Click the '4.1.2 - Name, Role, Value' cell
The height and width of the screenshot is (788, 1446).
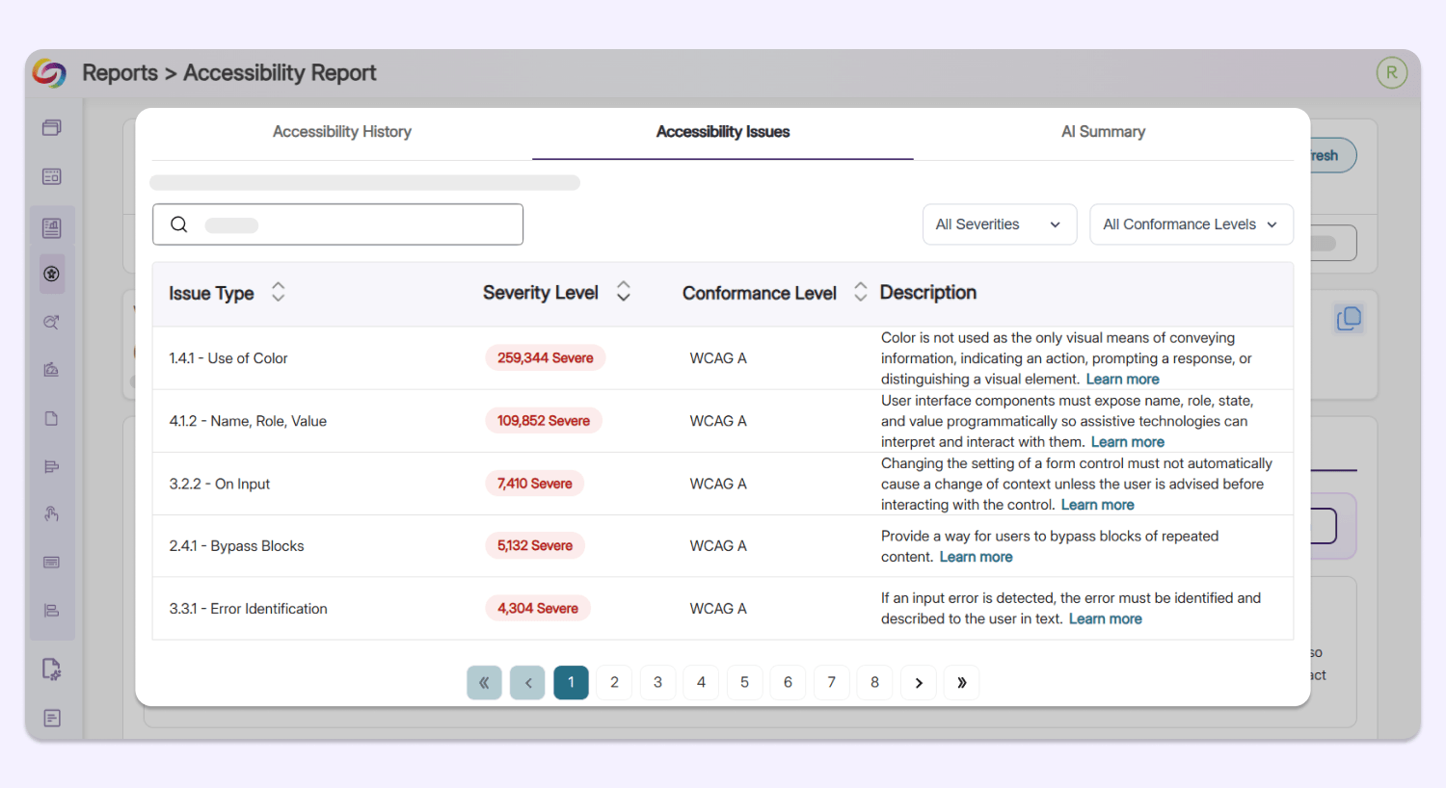click(x=248, y=421)
